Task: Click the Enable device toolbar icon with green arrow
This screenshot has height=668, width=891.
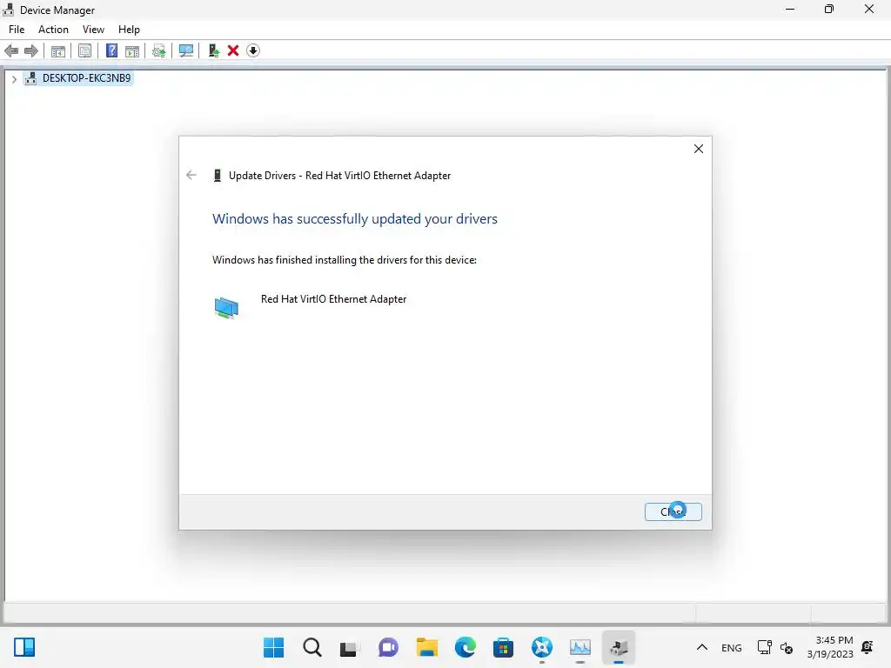Action: tap(214, 51)
